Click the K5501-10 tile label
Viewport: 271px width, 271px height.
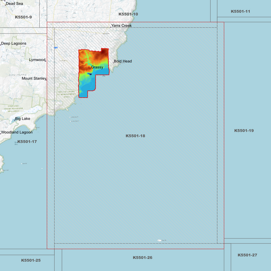click(x=128, y=14)
